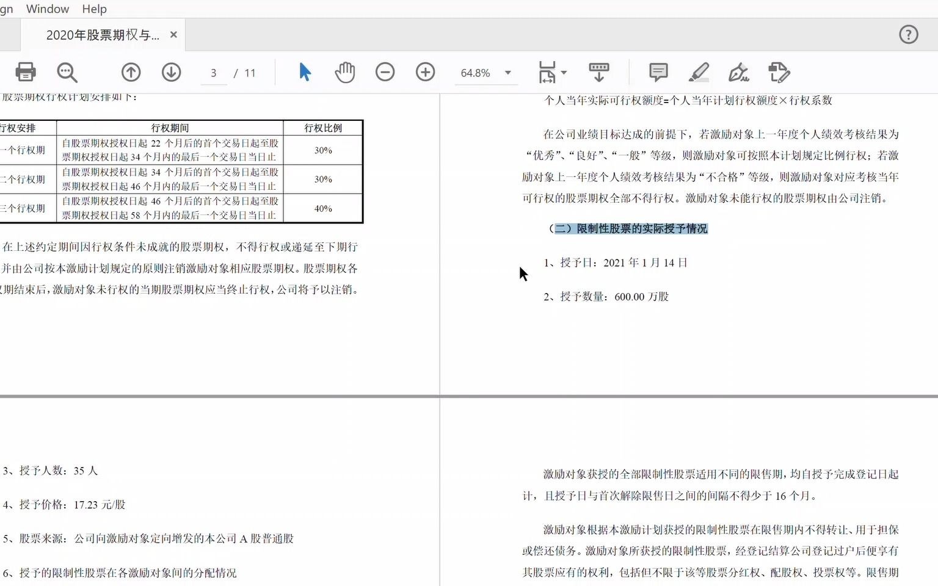Click the highlighted heading 限制性股票的实际授予情况

(642, 228)
